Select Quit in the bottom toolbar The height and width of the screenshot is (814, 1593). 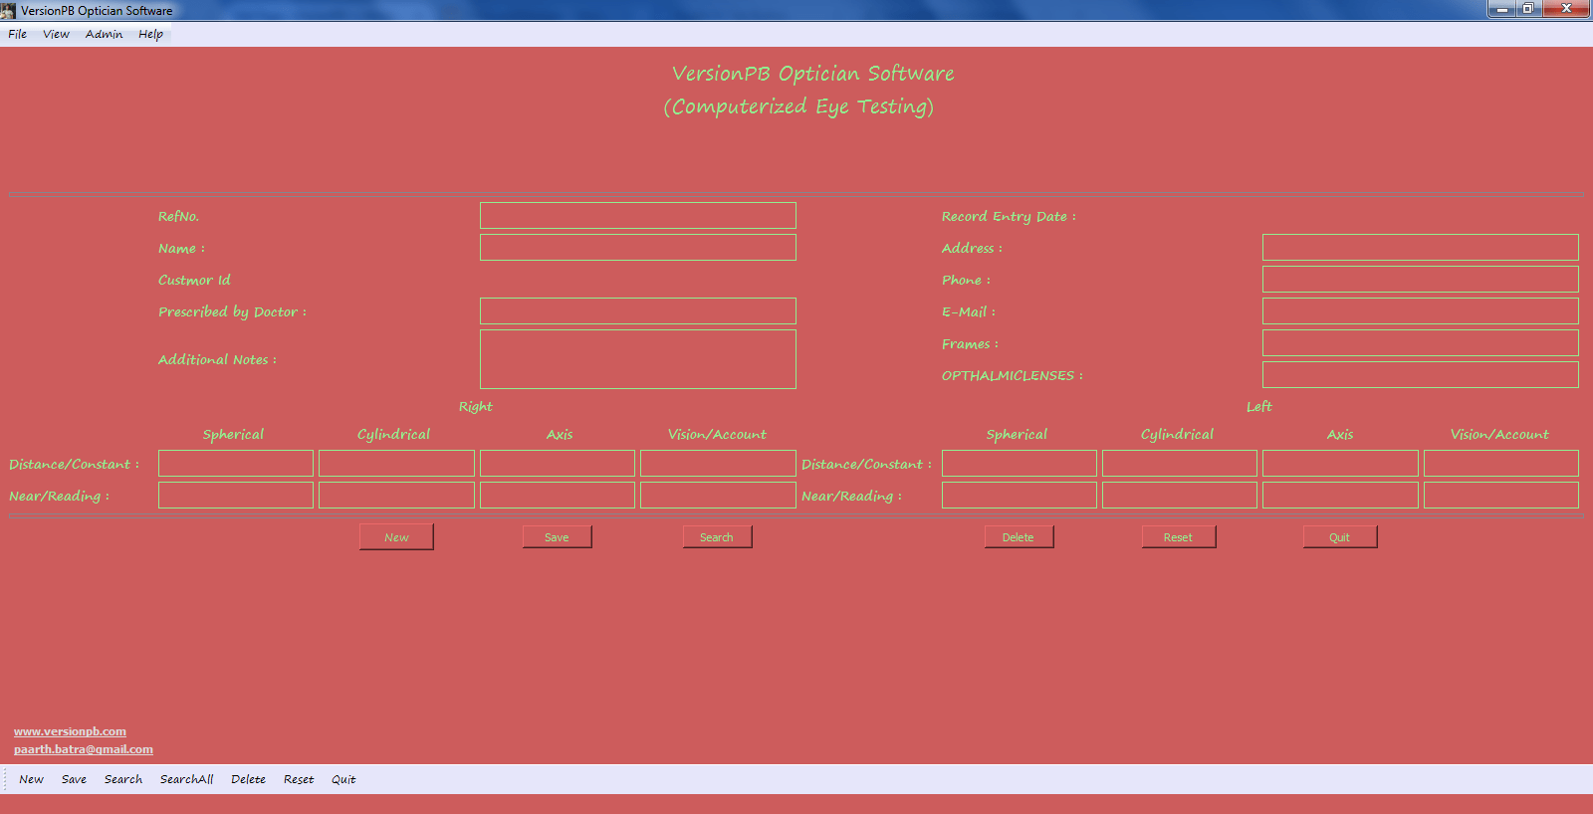click(x=343, y=779)
